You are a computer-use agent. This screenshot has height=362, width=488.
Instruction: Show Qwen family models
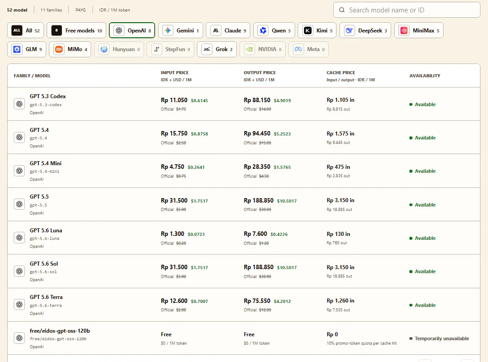click(x=274, y=31)
